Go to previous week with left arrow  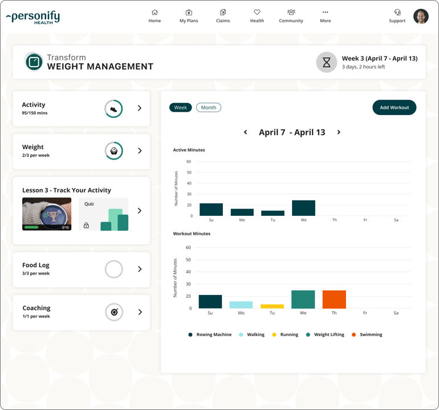click(246, 132)
